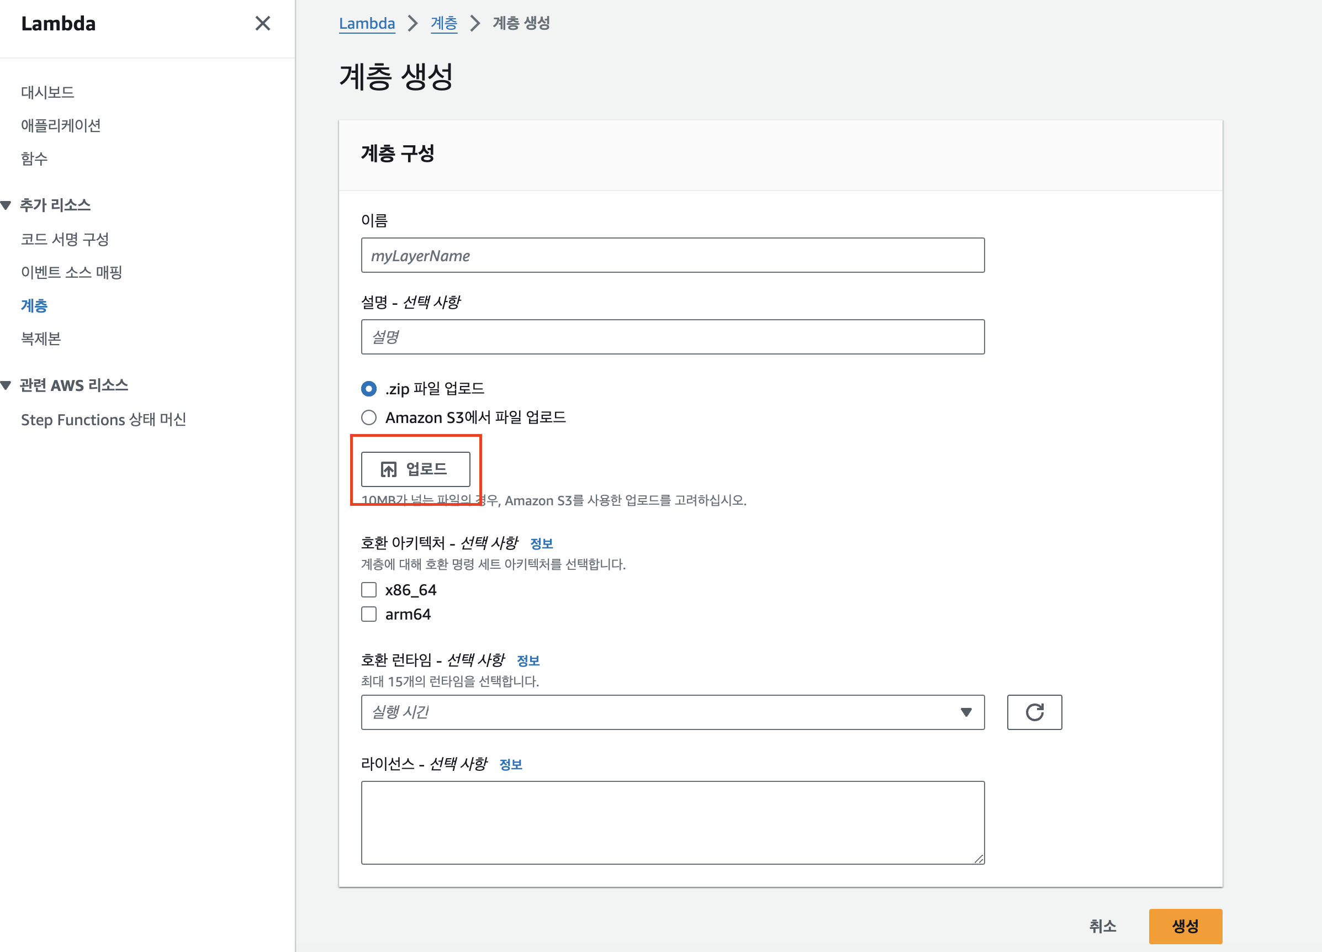The image size is (1322, 952).
Task: Click the 이름 layer name input field
Action: coord(672,255)
